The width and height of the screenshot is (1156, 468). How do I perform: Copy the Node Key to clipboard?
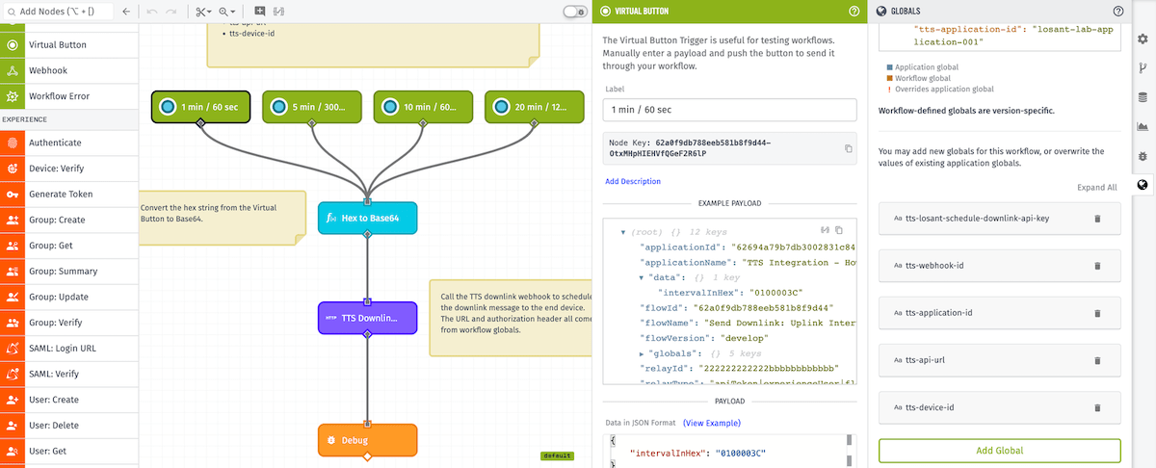point(848,148)
